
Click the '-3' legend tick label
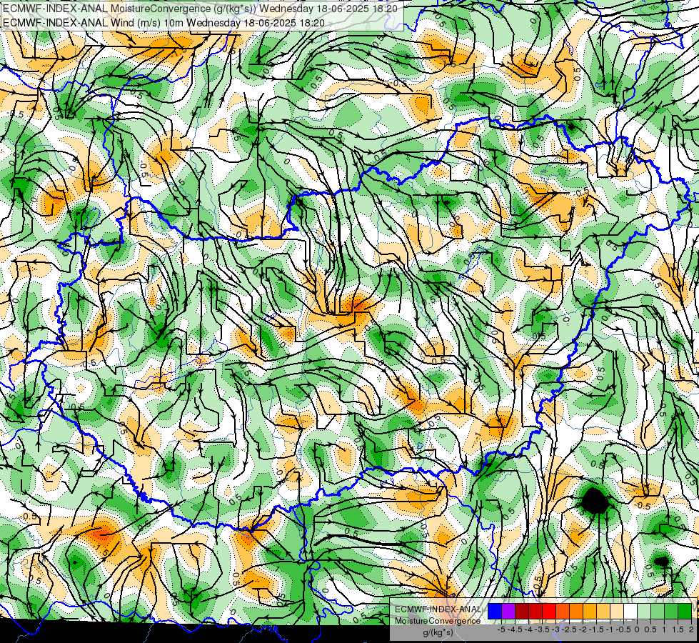[555, 629]
